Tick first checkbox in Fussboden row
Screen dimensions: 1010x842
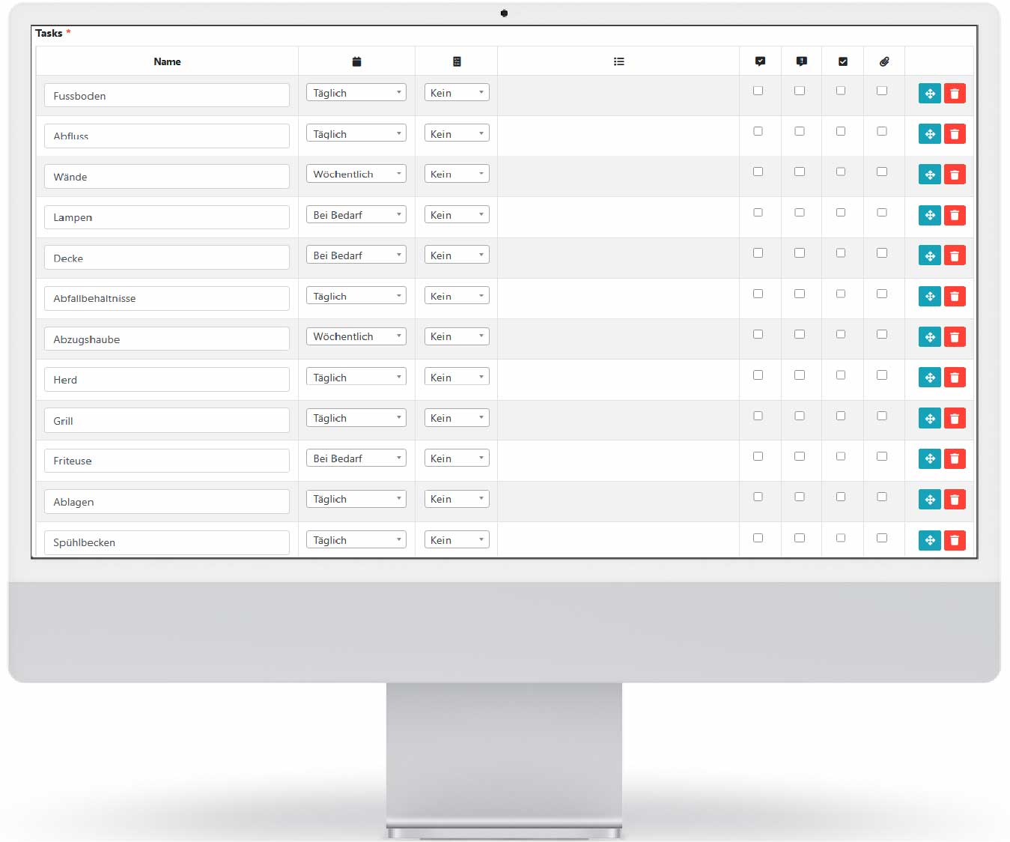pos(758,91)
